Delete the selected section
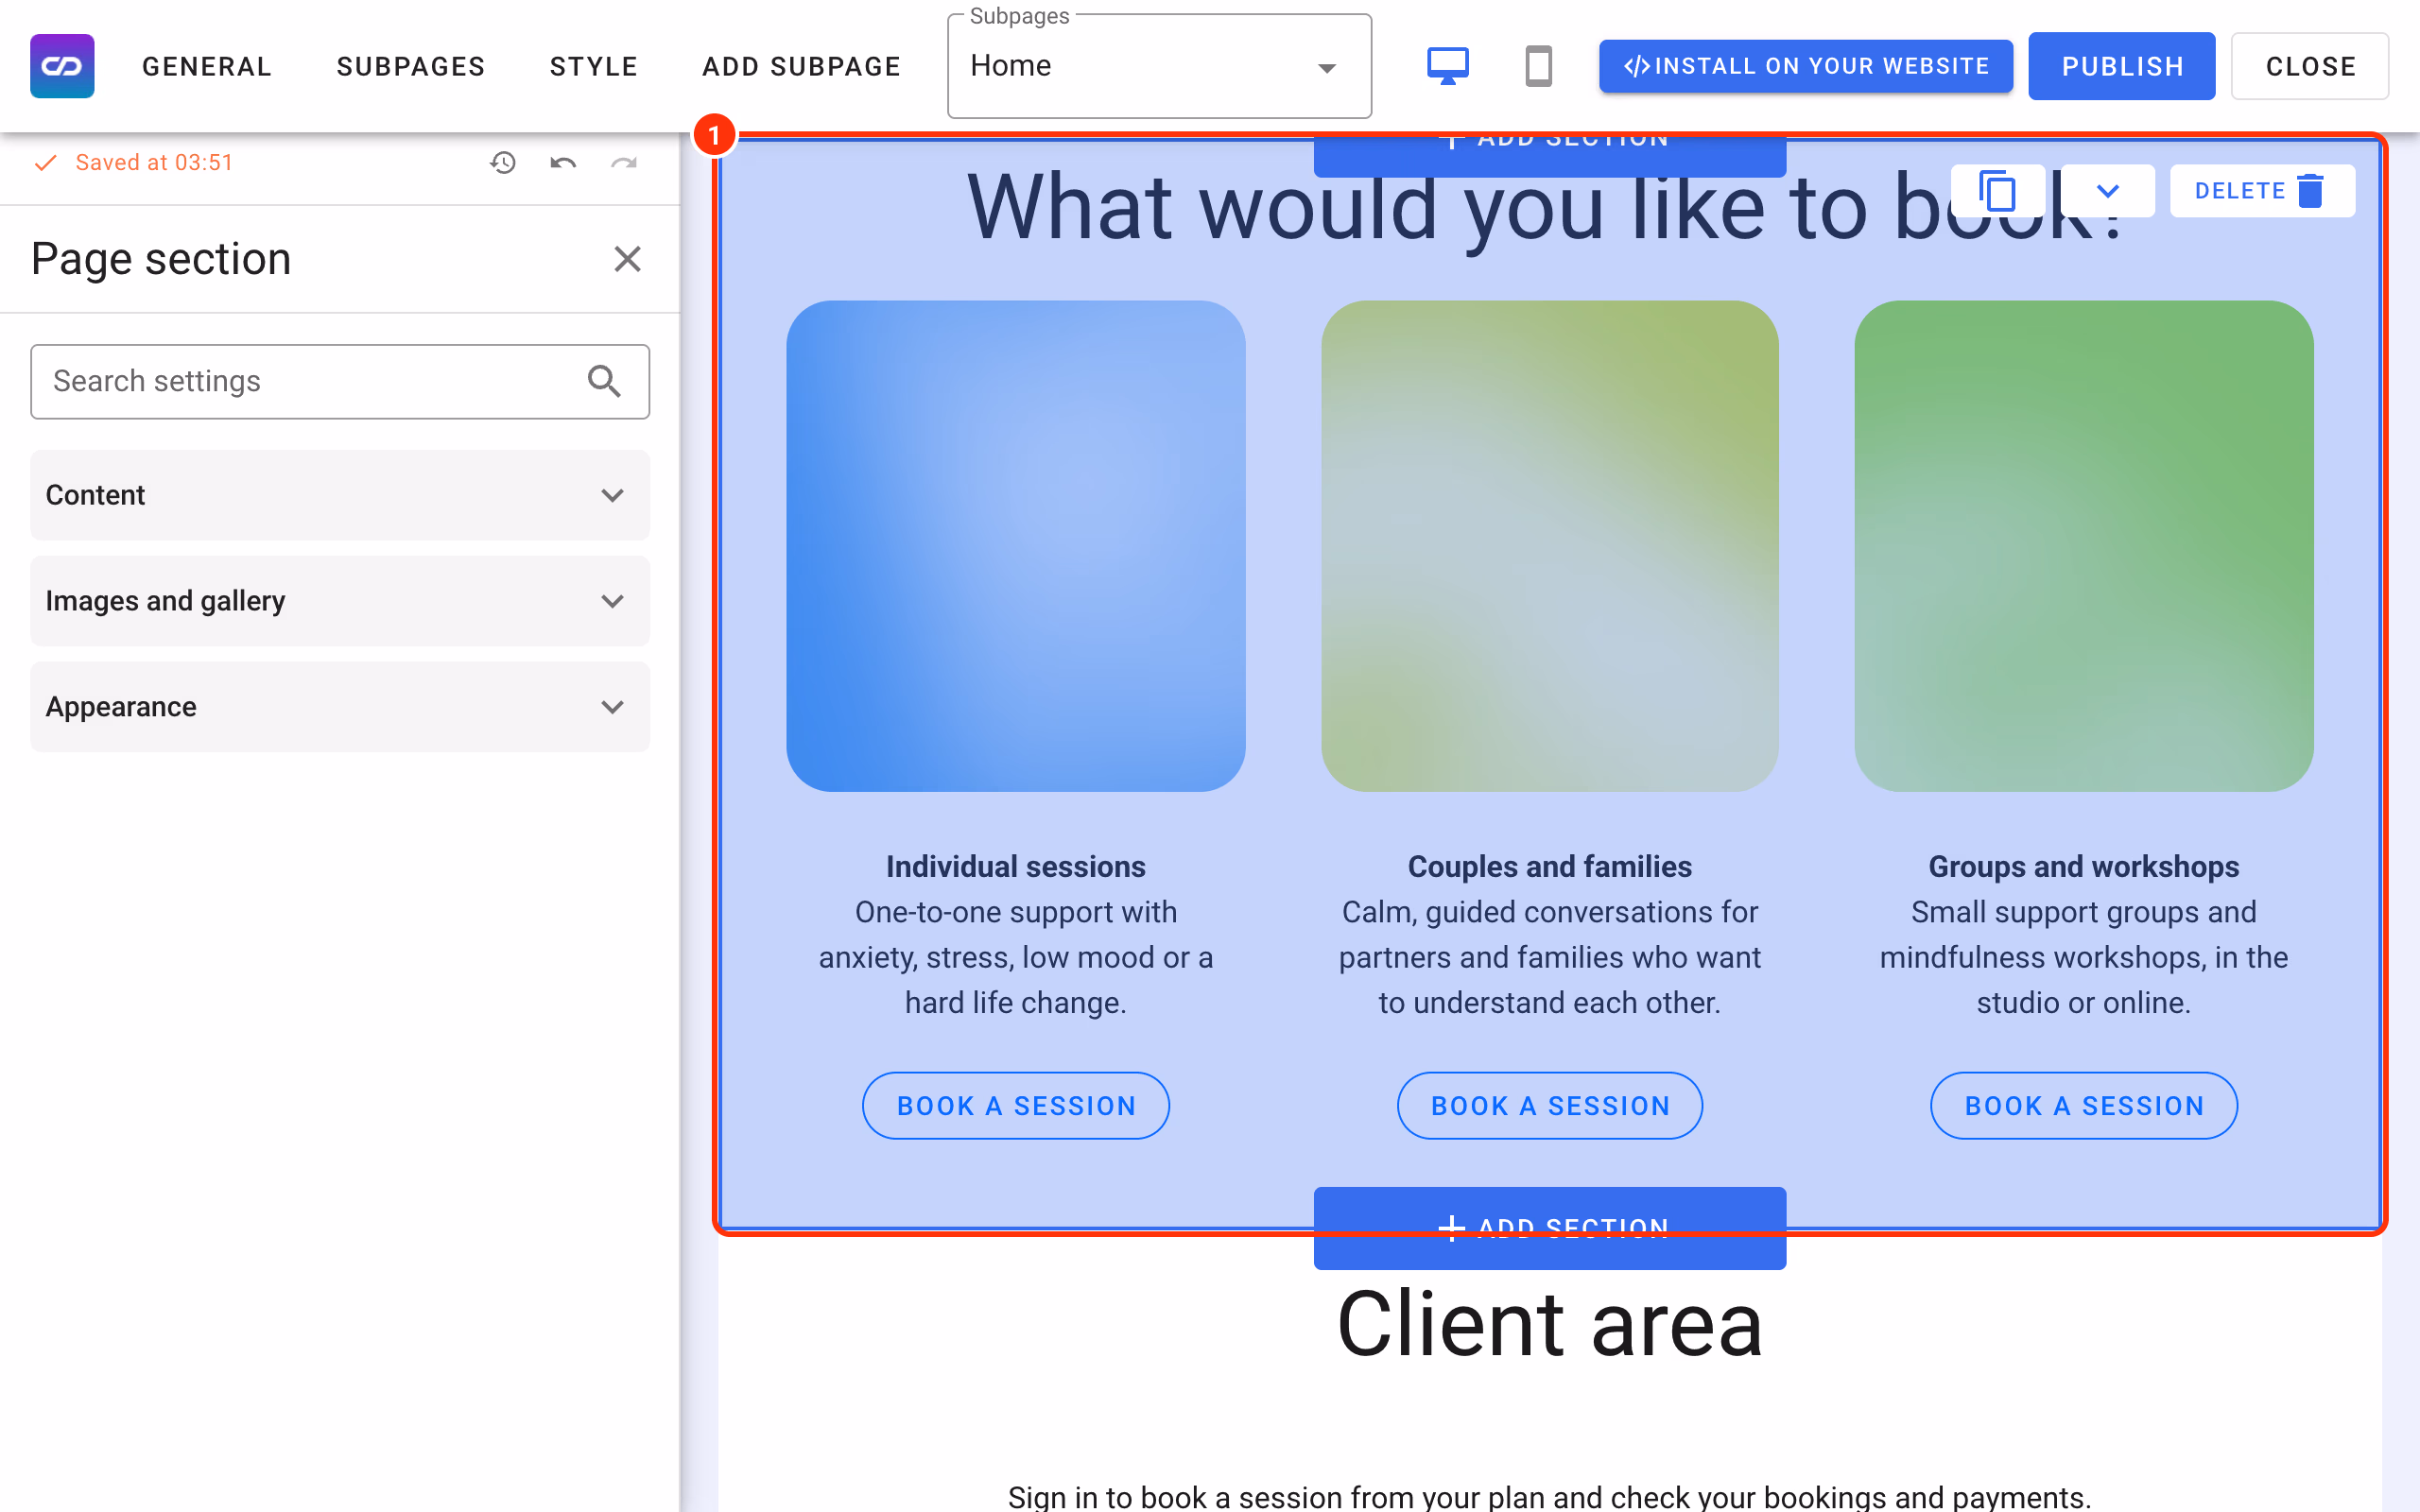This screenshot has width=2420, height=1512. [2262, 190]
